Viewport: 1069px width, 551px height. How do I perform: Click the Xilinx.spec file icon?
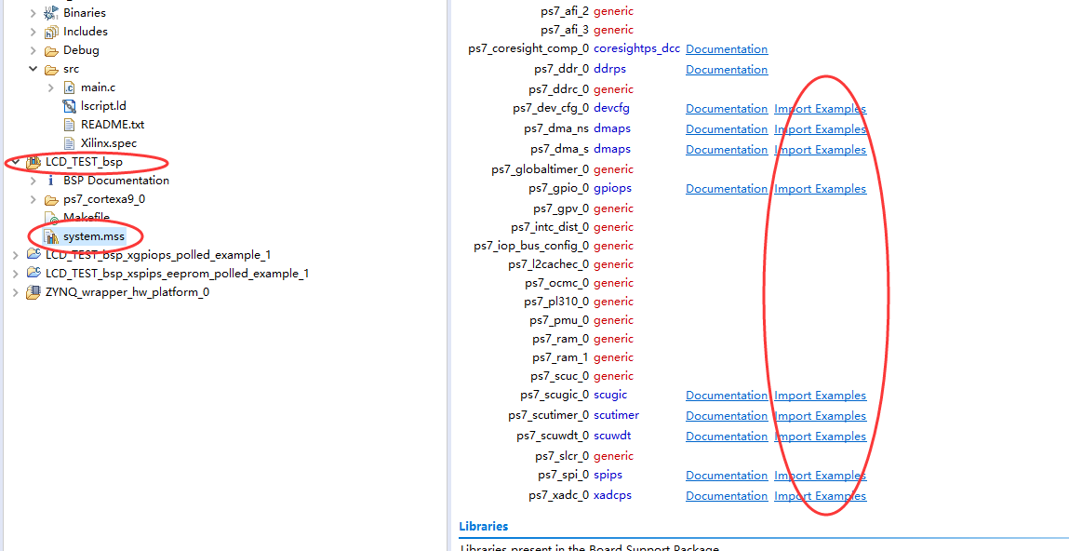click(70, 143)
